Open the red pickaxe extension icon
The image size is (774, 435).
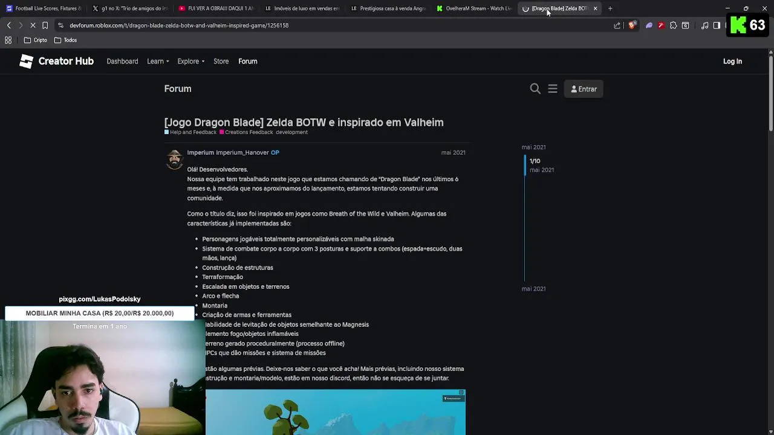[661, 25]
